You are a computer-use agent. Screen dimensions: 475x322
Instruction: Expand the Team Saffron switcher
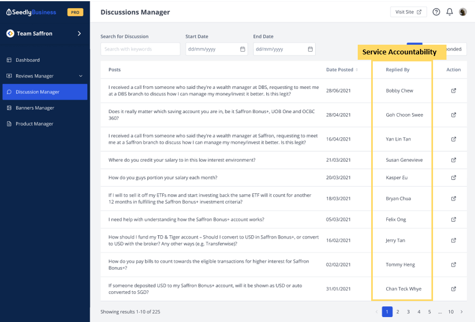pos(79,33)
